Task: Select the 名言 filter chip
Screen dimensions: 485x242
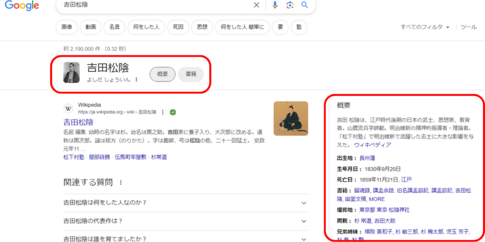Action: click(x=115, y=27)
